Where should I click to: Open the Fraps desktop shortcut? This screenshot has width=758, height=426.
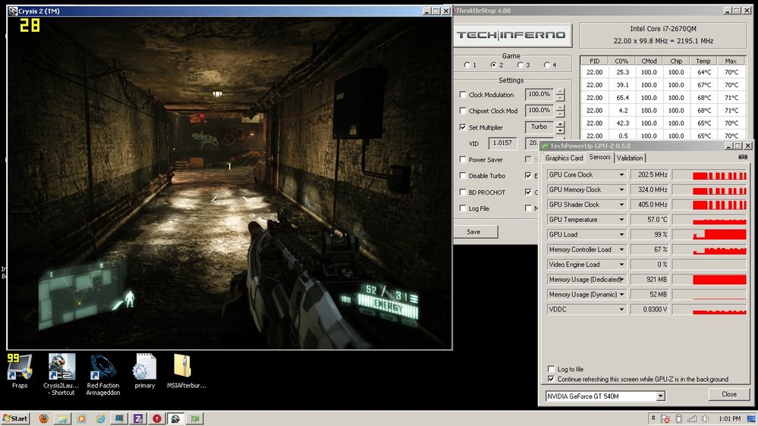[x=20, y=371]
